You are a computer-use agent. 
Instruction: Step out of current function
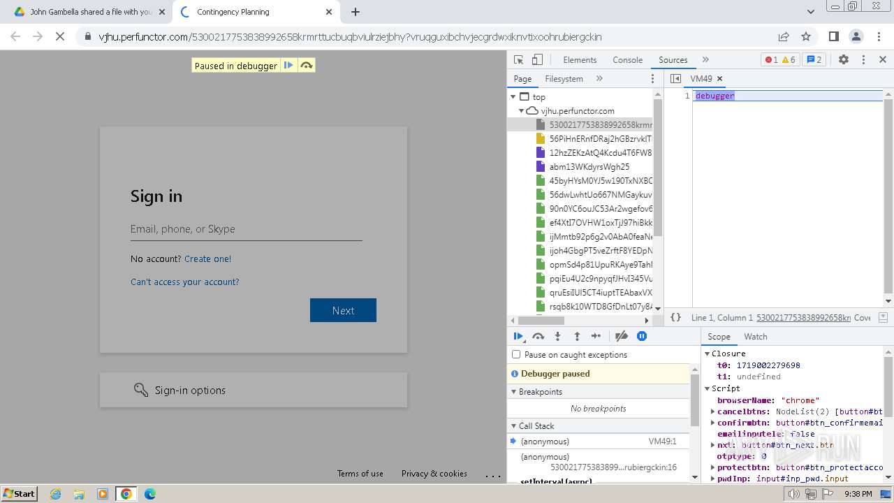(x=577, y=337)
